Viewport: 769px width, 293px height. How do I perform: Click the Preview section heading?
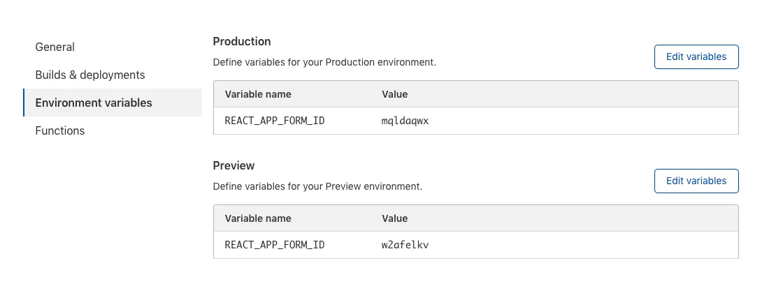tap(233, 165)
